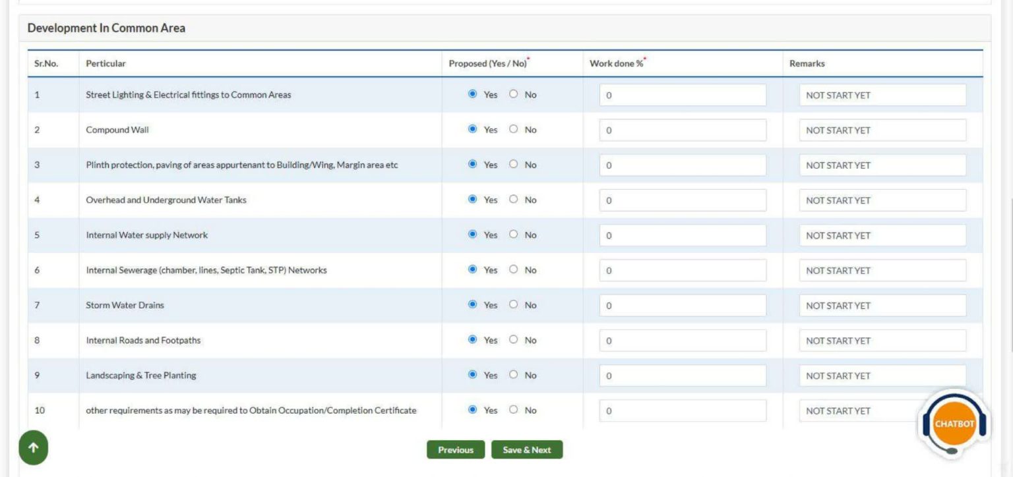Focus Work done % field for Street Lighting

(683, 96)
